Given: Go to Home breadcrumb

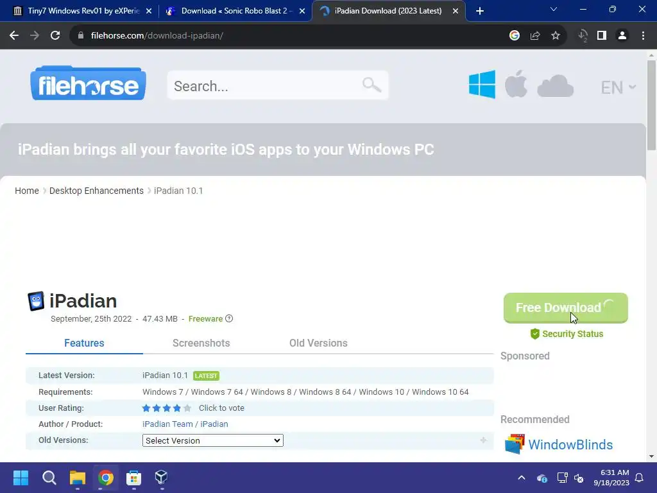Looking at the screenshot, I should tap(27, 191).
